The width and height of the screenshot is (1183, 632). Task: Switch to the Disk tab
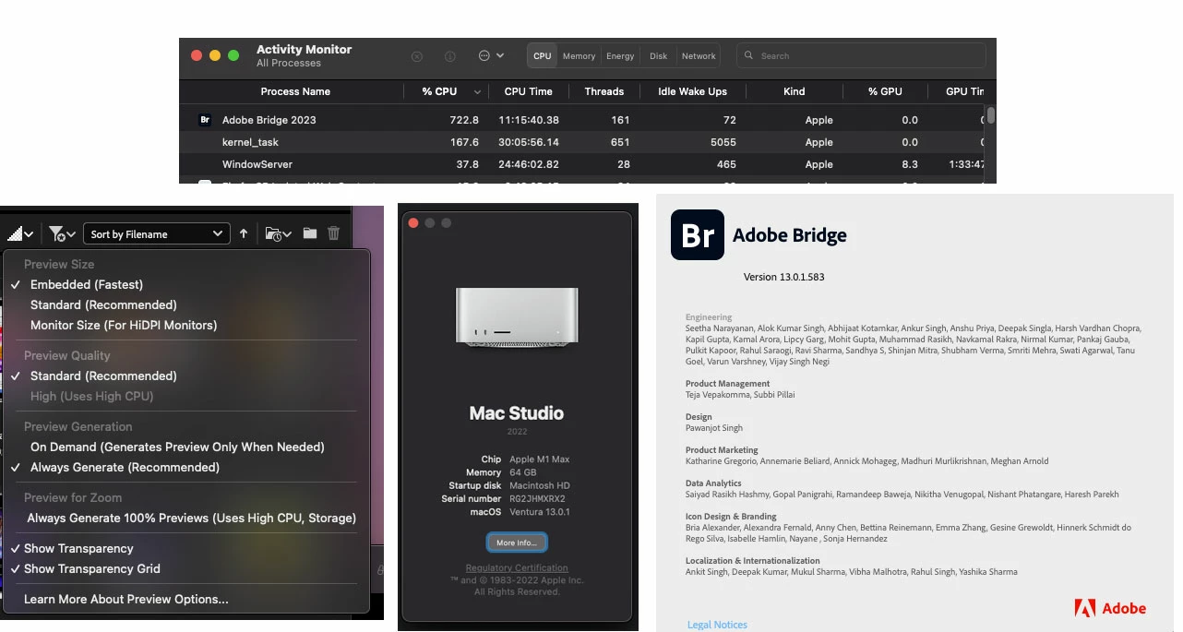coord(658,56)
